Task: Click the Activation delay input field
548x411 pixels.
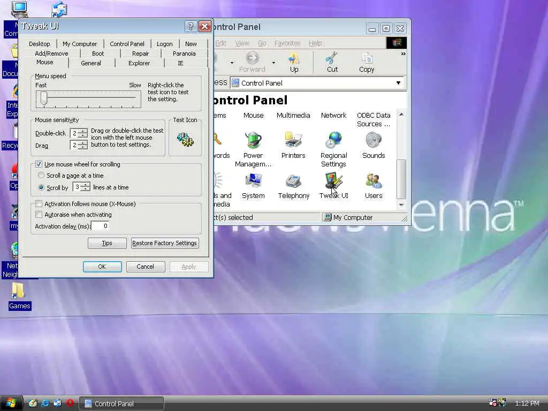Action: click(100, 226)
